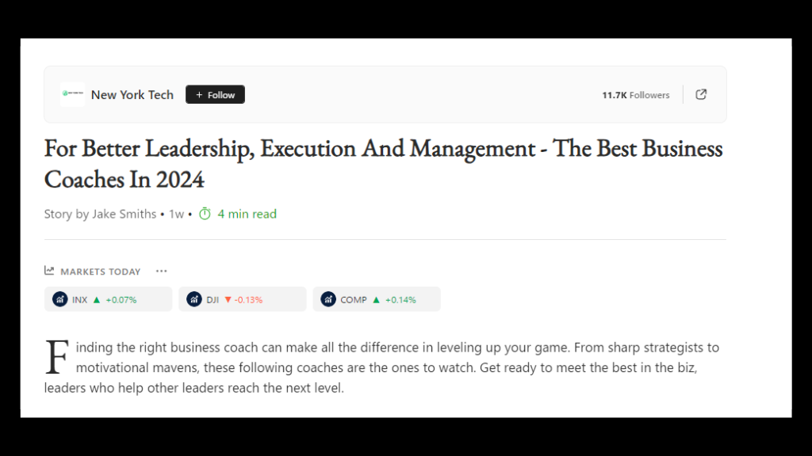This screenshot has height=456, width=812.
Task: Click the DJI round stock chart badge
Action: click(x=194, y=299)
